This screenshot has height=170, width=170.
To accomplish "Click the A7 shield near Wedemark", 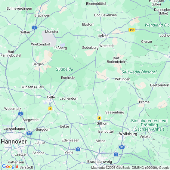I will (20, 114).
